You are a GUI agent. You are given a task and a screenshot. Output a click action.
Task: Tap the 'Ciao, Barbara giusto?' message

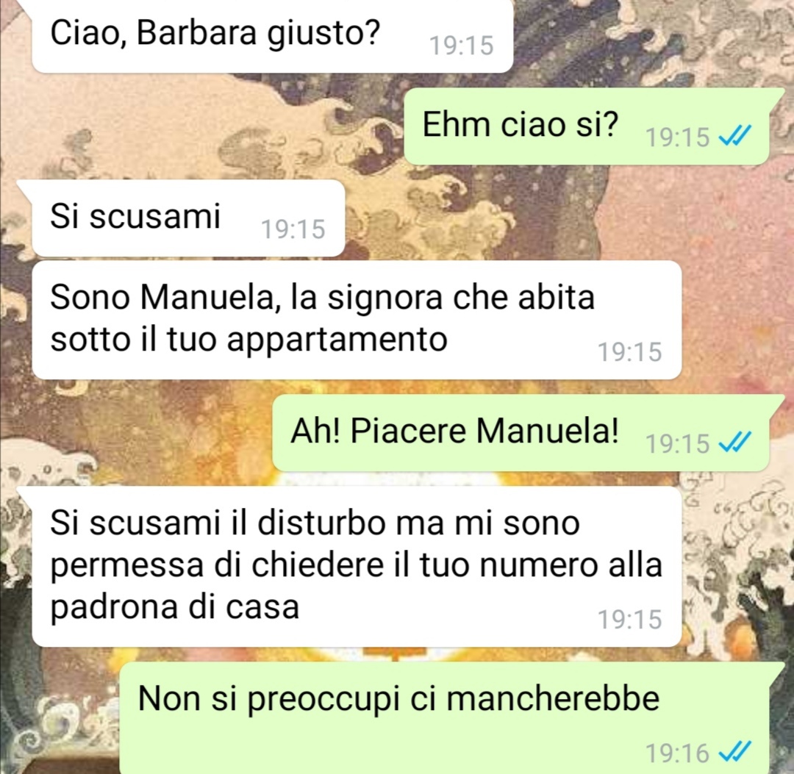tap(273, 35)
